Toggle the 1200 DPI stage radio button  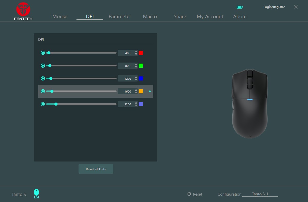click(x=43, y=78)
